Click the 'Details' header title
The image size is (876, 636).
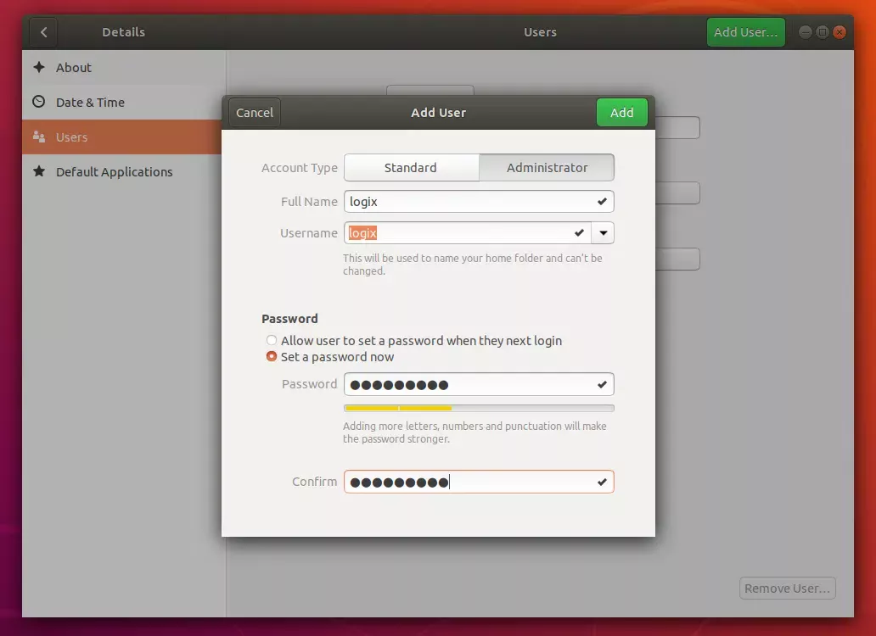point(123,32)
